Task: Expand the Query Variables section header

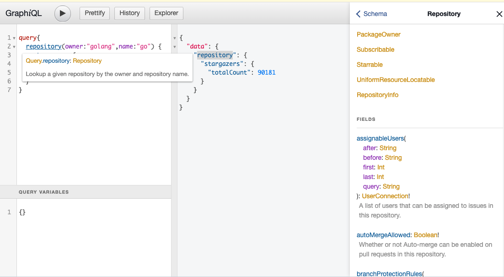Action: [43, 192]
